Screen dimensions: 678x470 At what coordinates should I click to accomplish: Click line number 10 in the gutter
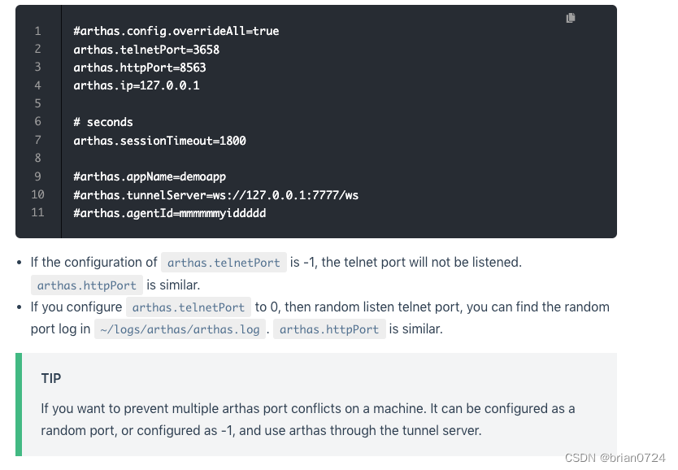coord(38,194)
